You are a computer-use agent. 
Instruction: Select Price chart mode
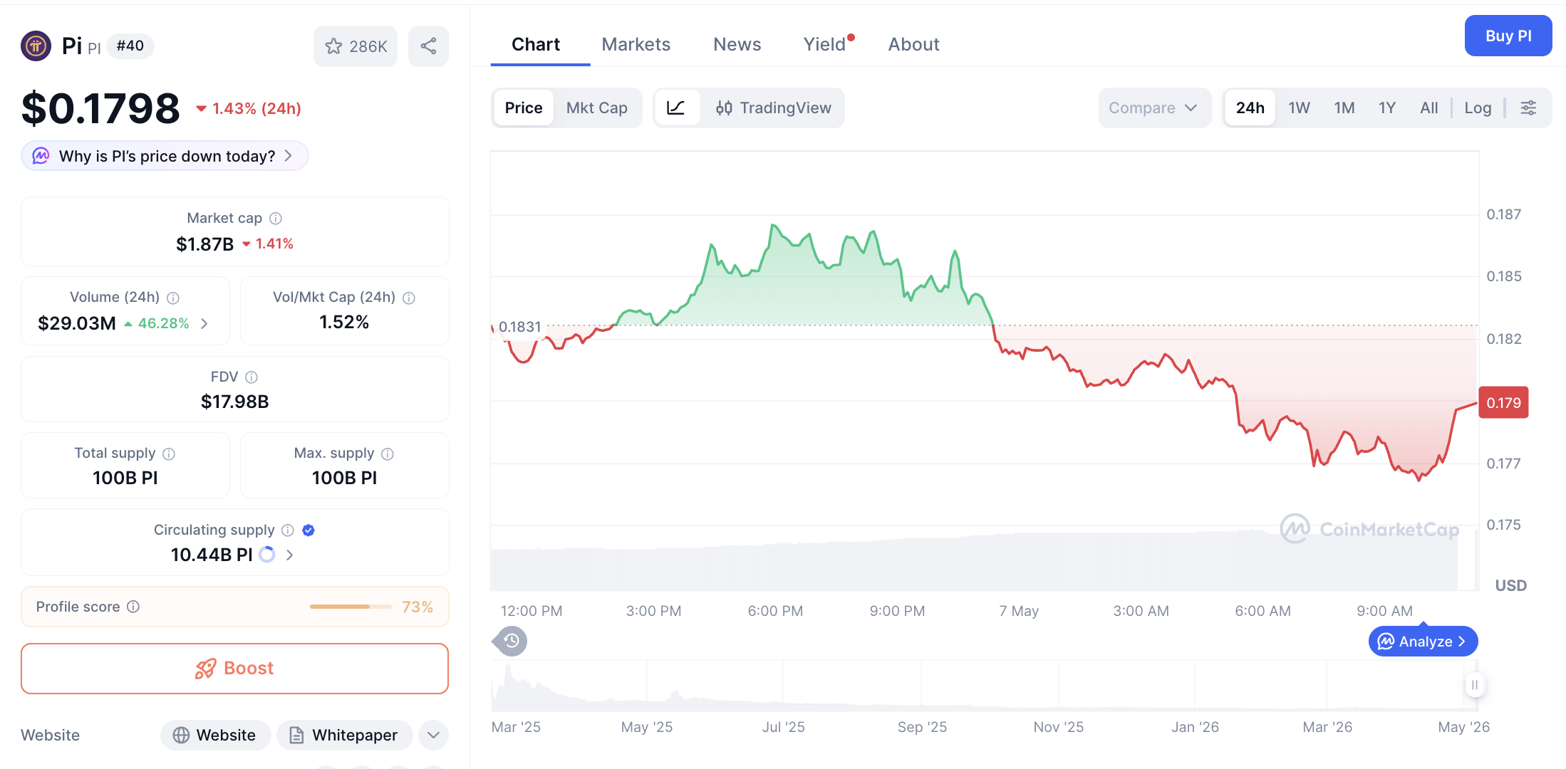[x=524, y=108]
